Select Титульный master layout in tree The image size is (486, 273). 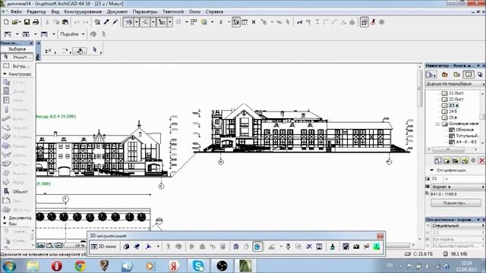pos(466,136)
